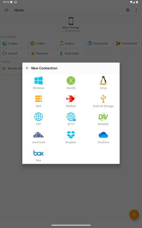Choose the Redfish connection icon
The width and height of the screenshot is (142, 228).
pos(71,99)
